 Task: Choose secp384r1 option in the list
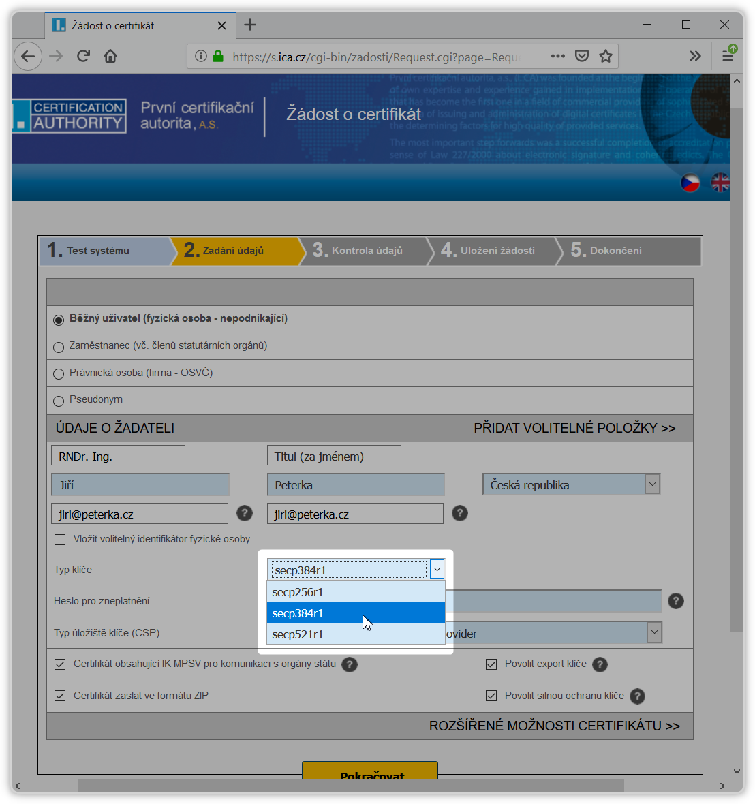(x=356, y=613)
